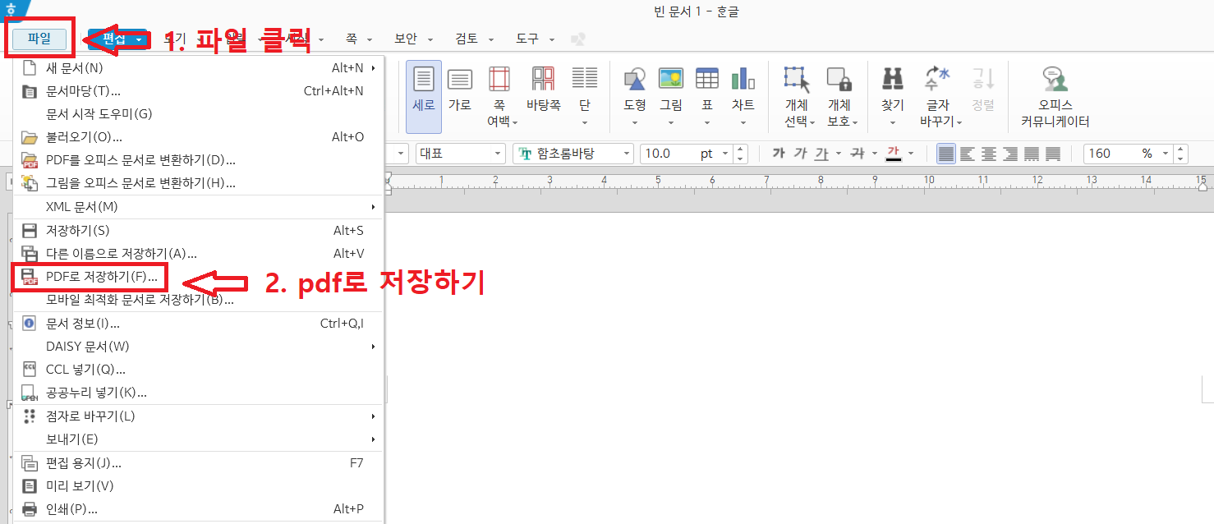The image size is (1214, 524).
Task: Toggle bold character formatting
Action: 778,153
